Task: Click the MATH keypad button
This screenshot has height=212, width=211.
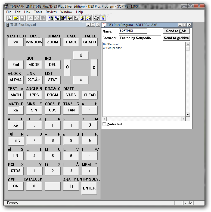Action: click(x=16, y=95)
